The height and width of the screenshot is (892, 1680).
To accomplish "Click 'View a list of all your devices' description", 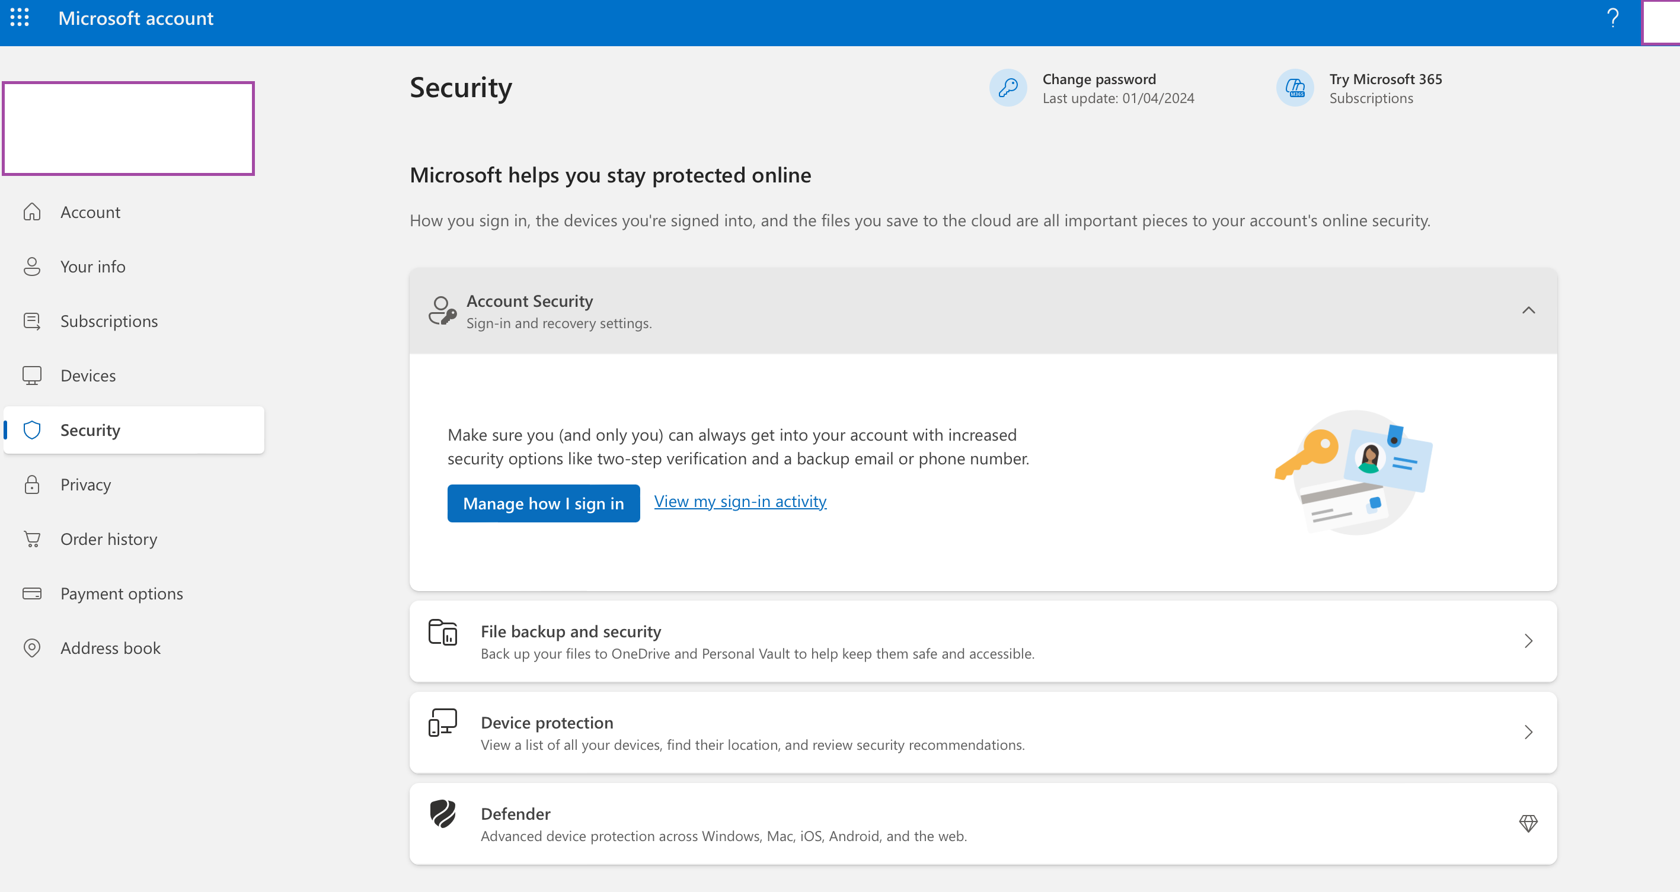I will coord(753,745).
